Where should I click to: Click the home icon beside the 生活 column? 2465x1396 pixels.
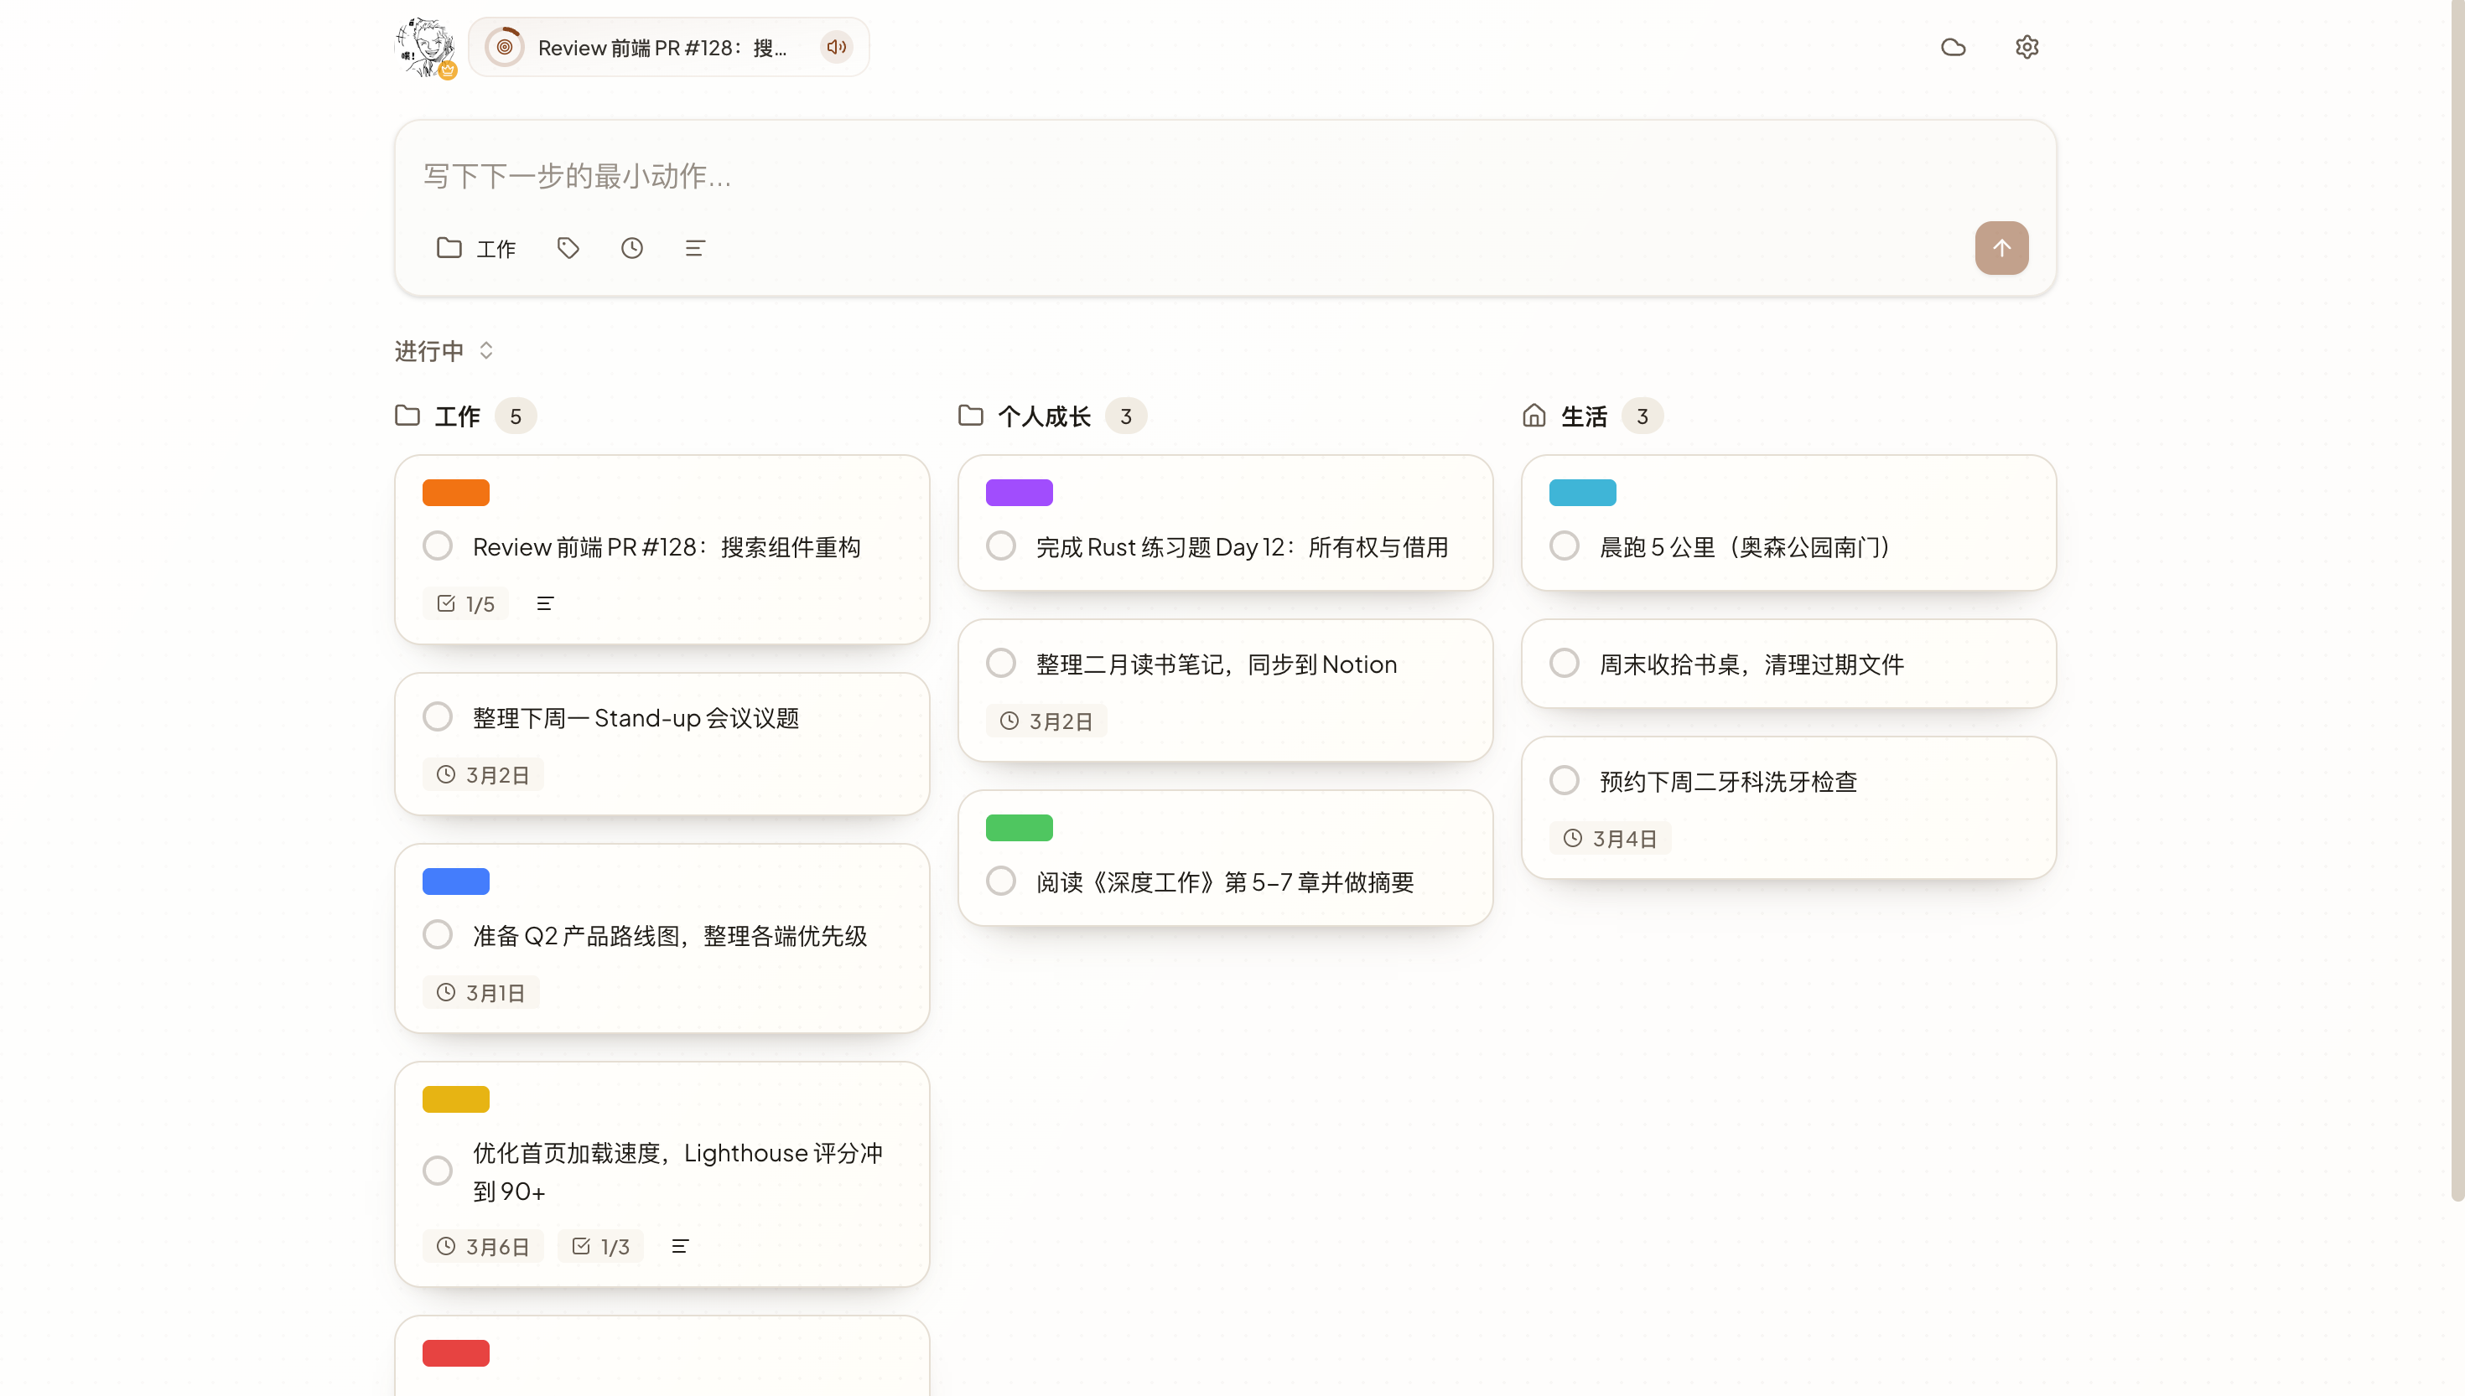(x=1533, y=415)
